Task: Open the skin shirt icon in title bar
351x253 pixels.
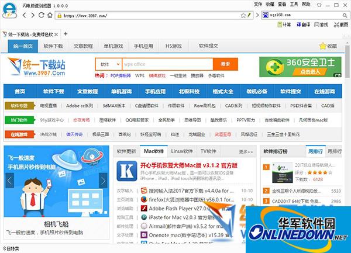Action: click(x=319, y=5)
